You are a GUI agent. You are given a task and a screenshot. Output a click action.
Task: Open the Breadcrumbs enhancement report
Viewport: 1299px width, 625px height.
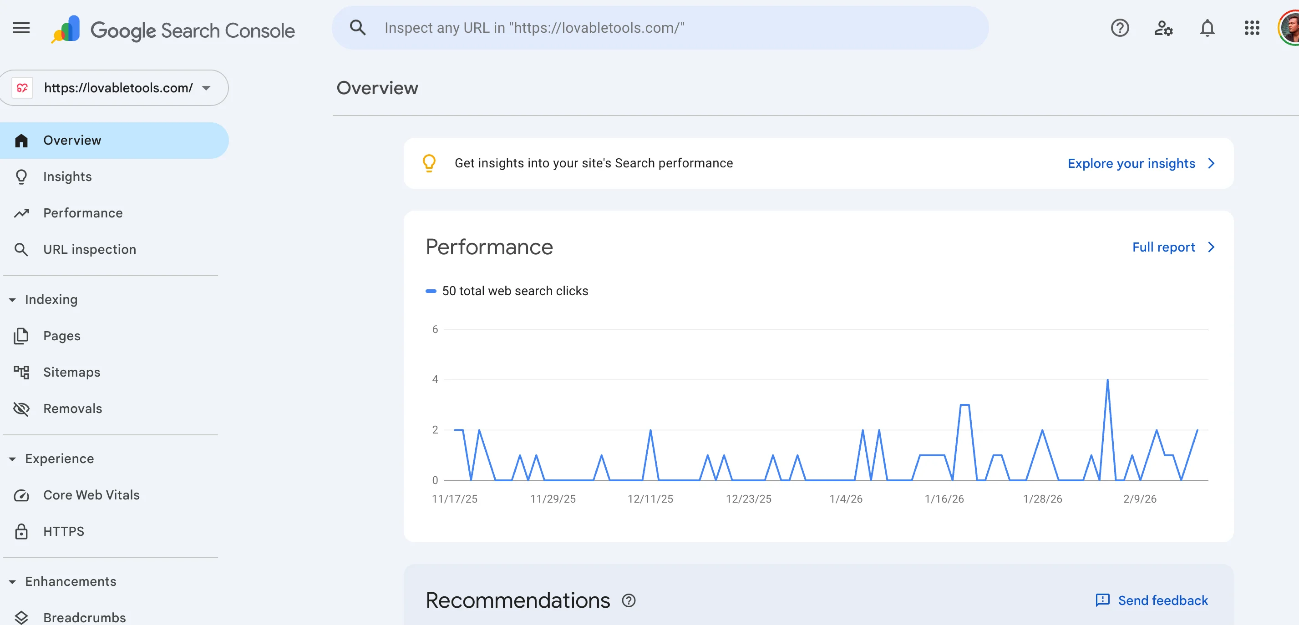(x=84, y=617)
